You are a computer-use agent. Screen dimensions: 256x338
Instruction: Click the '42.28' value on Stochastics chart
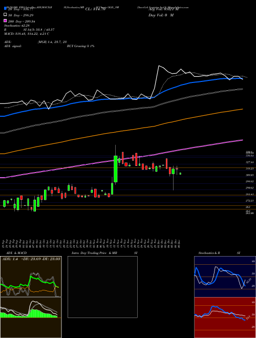(x=249, y=281)
